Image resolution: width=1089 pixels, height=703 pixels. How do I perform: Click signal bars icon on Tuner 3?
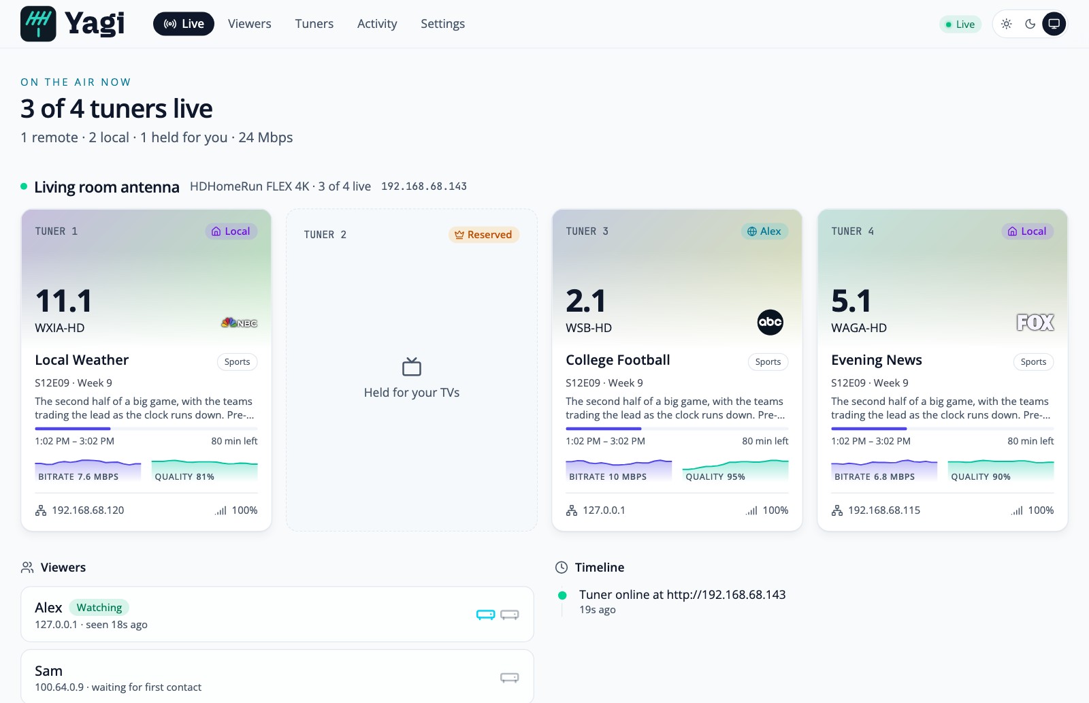click(751, 510)
